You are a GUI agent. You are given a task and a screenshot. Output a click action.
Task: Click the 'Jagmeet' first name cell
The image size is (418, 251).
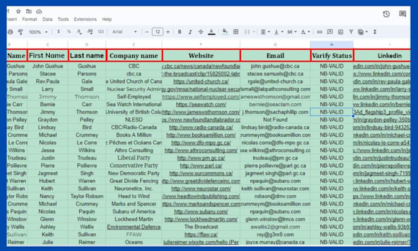click(x=47, y=173)
